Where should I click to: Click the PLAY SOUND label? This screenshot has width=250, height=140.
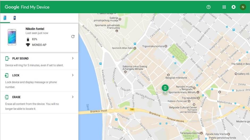click(x=20, y=58)
